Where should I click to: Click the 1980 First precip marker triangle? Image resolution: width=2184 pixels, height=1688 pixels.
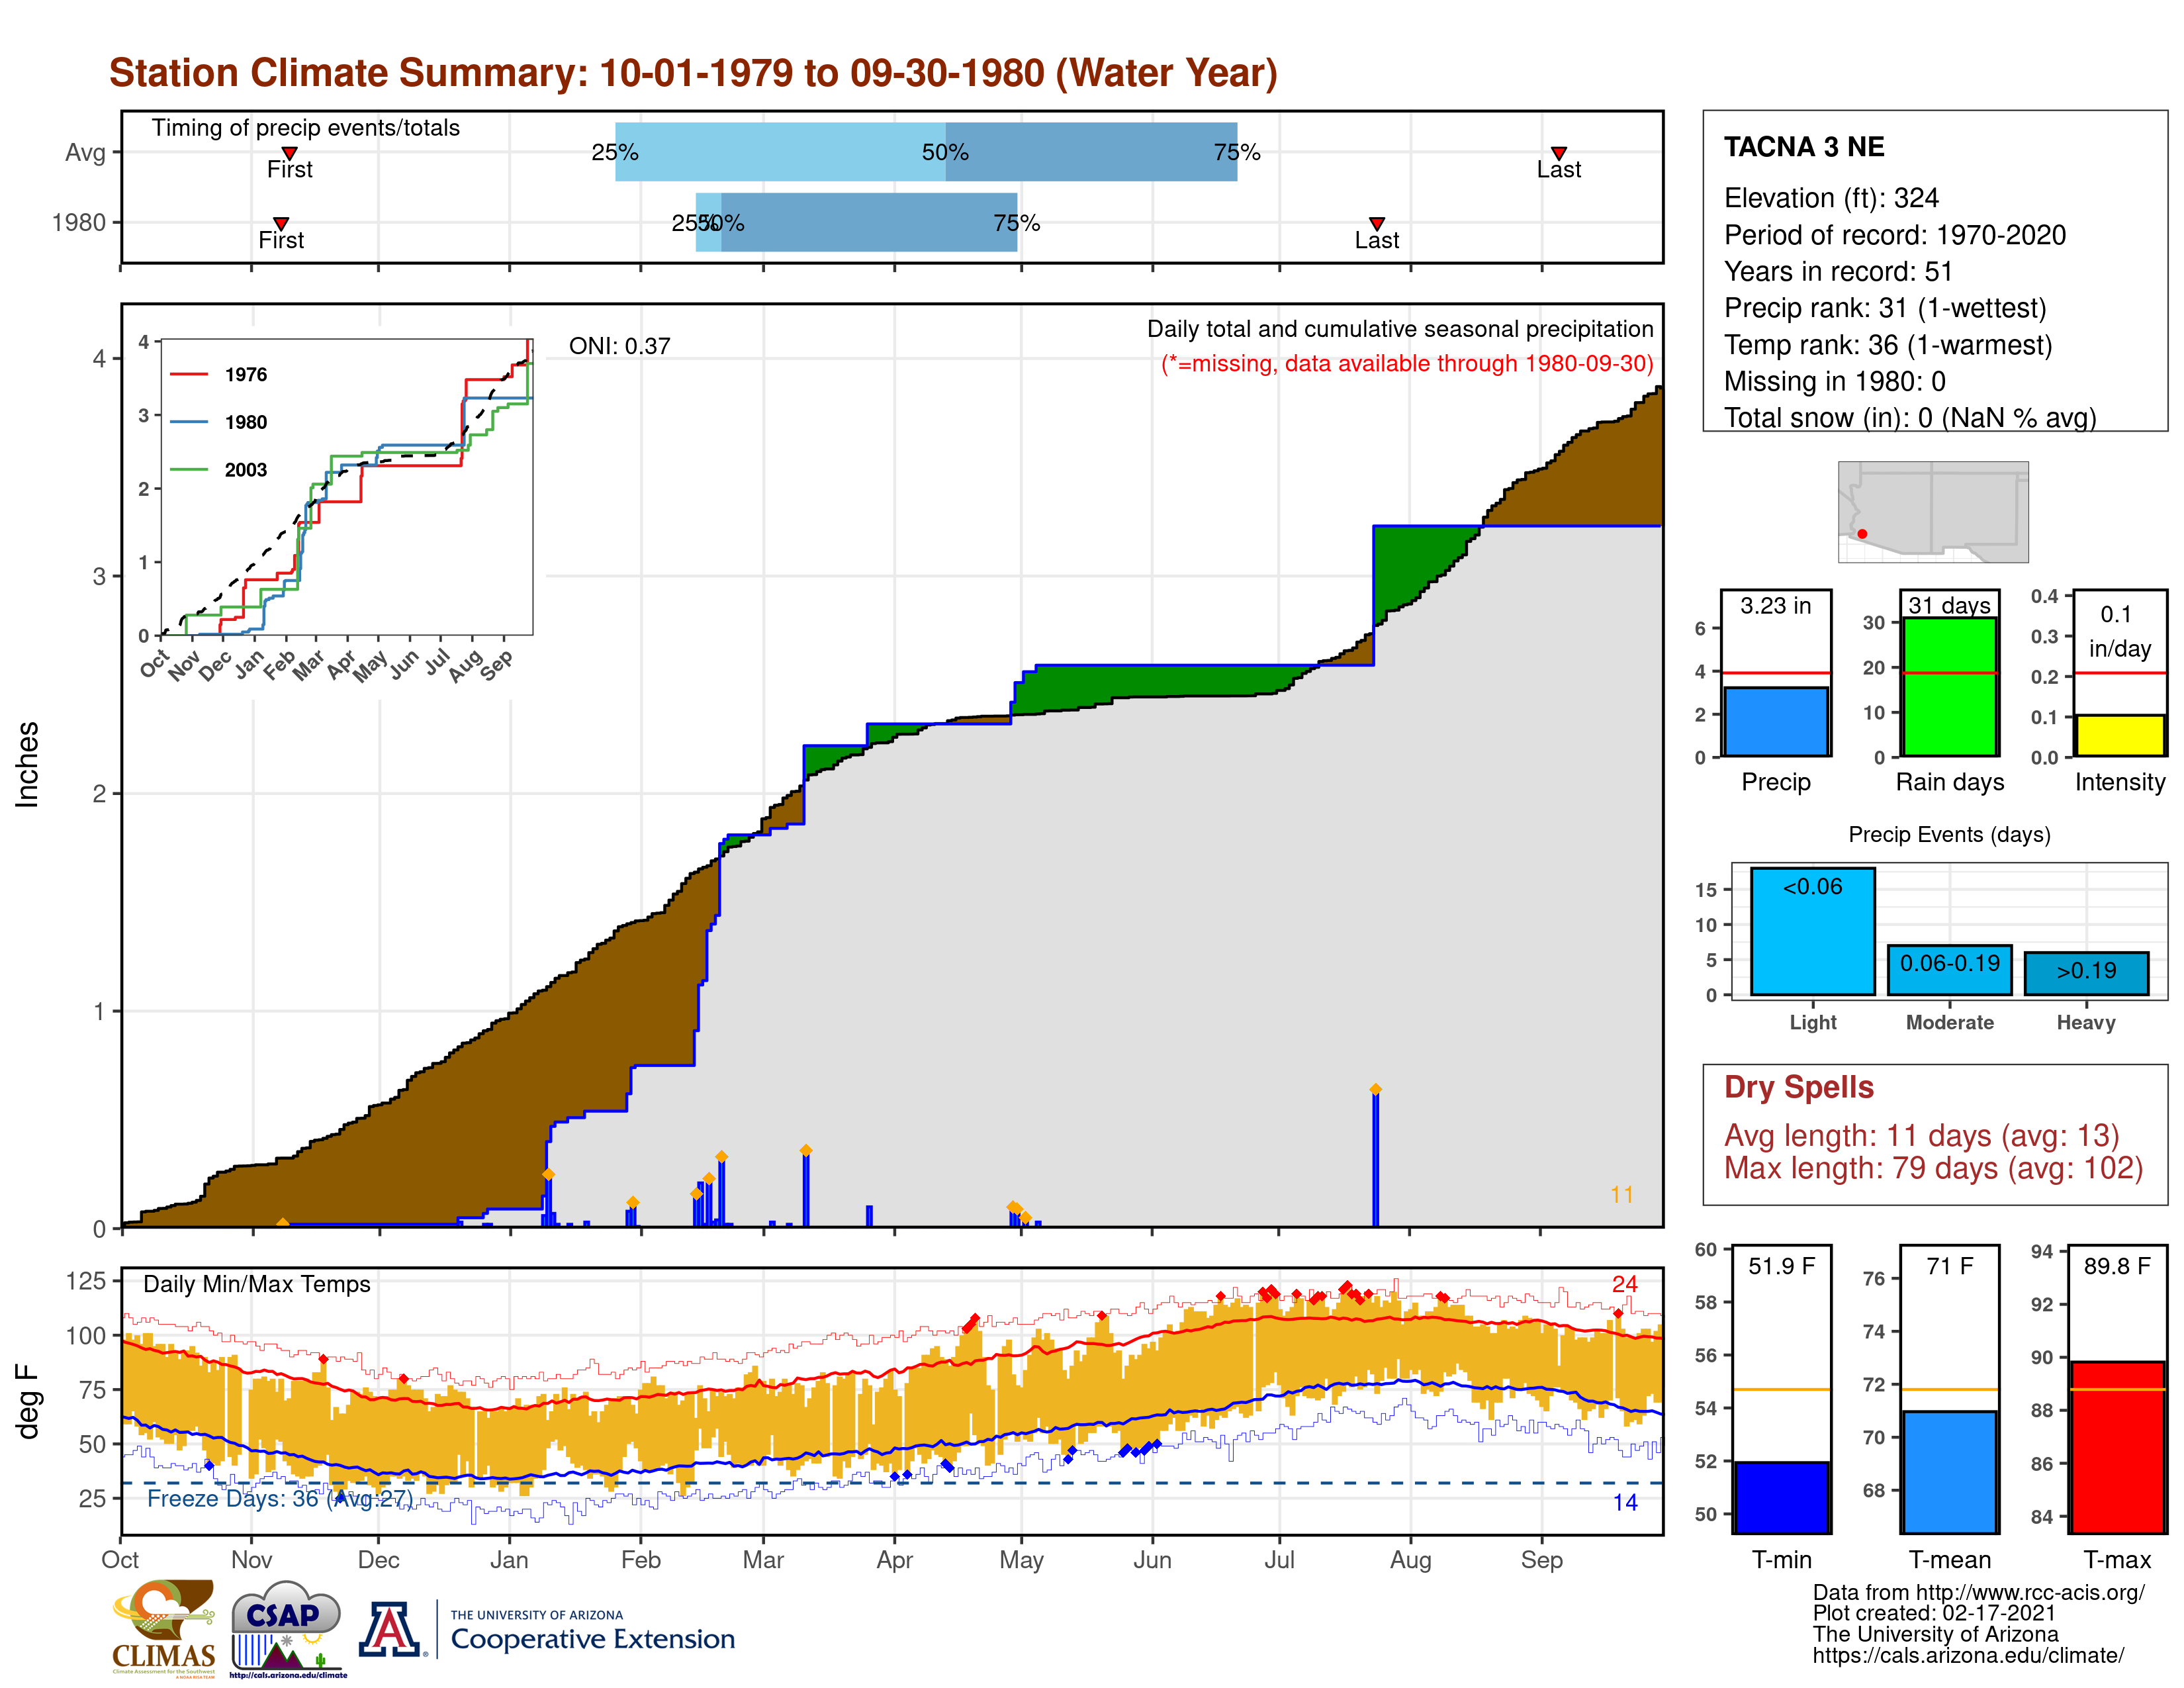tap(281, 223)
